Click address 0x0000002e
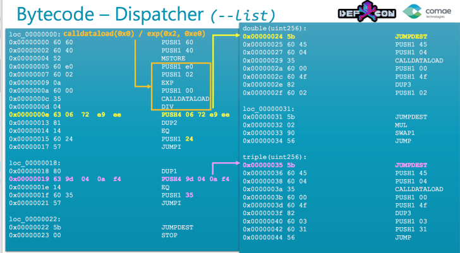Image resolution: width=460 pixels, height=253 pixels. tap(263, 85)
